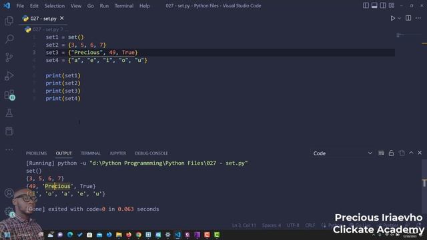Open the View menu

tap(75, 6)
